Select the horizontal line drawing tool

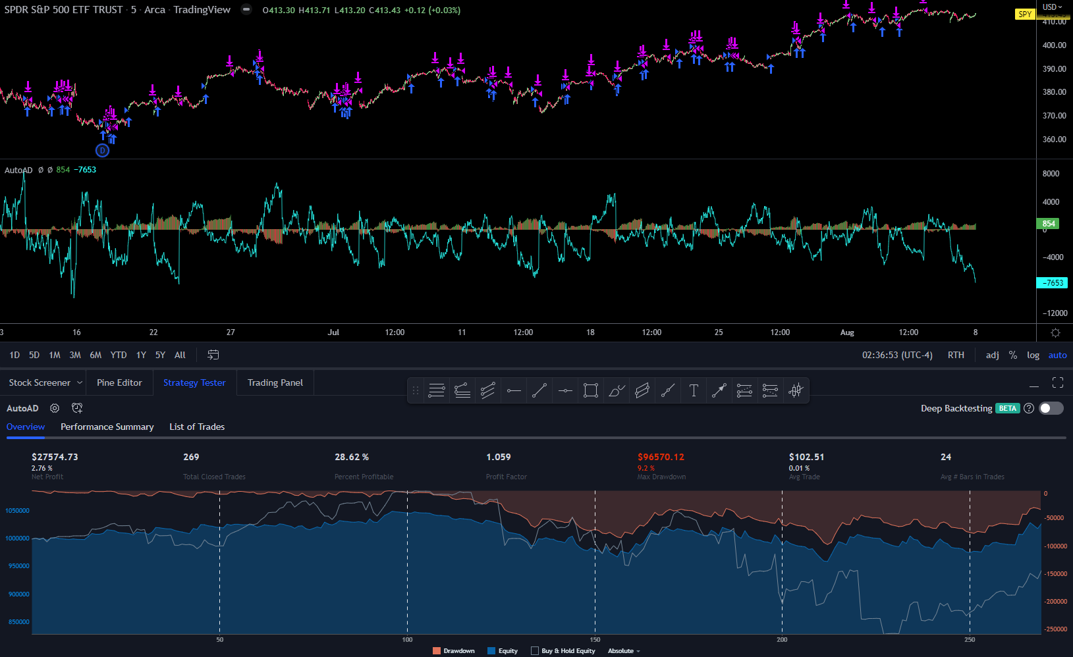click(565, 391)
